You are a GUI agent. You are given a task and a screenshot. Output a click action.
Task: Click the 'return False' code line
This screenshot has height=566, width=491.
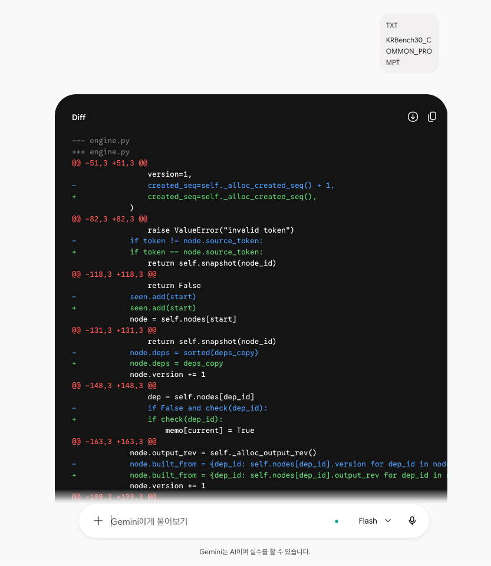point(174,286)
